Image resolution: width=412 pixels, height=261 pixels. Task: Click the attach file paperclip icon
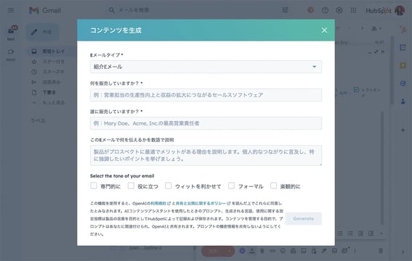[262, 251]
